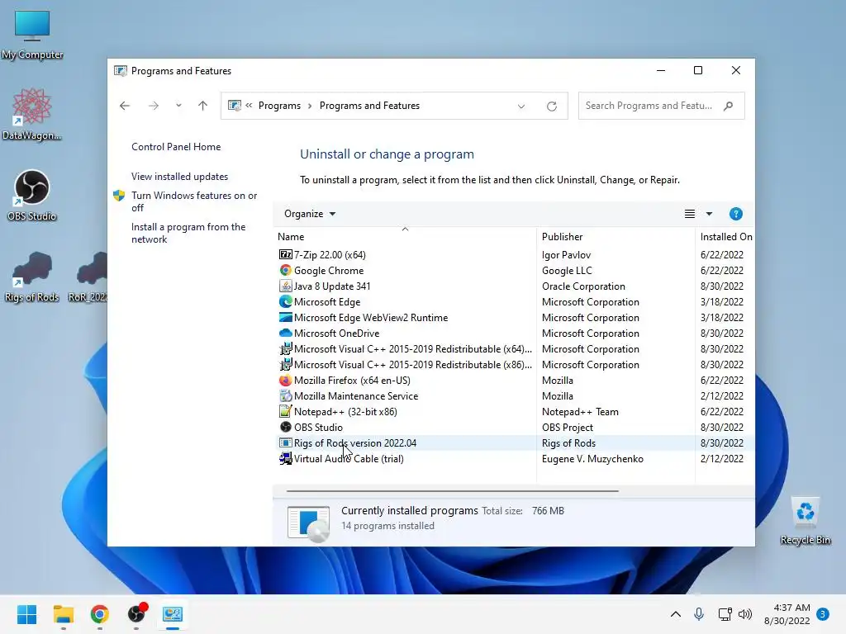
Task: Click the Virtual Audio Cable icon
Action: click(285, 458)
